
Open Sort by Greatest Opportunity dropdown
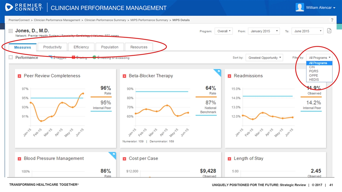pyautogui.click(x=264, y=58)
